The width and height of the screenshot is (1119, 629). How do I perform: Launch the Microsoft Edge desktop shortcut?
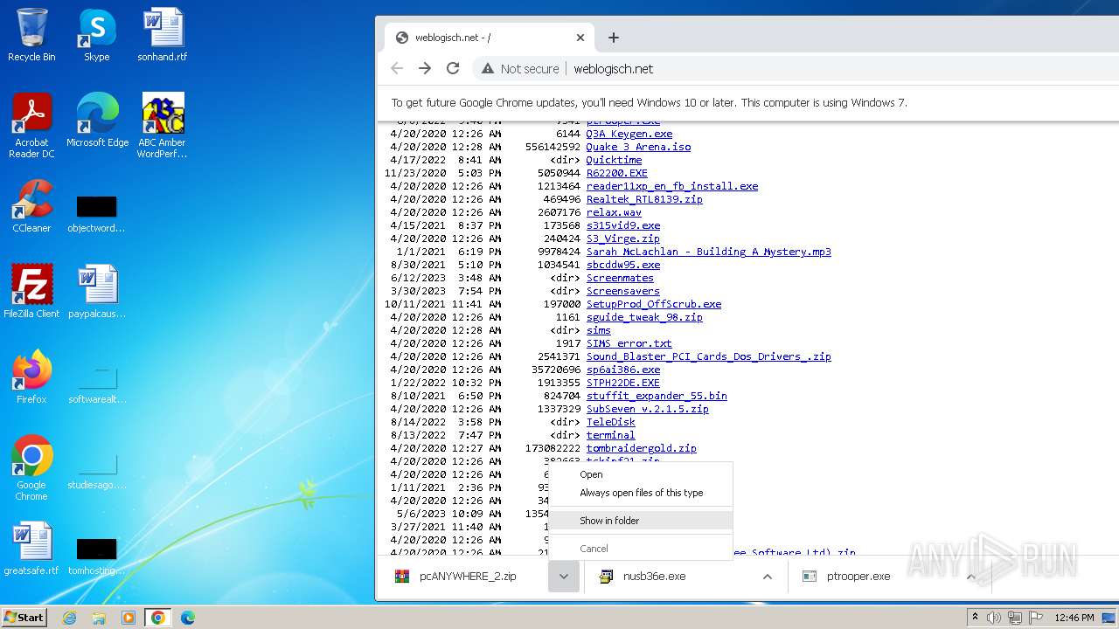point(97,120)
